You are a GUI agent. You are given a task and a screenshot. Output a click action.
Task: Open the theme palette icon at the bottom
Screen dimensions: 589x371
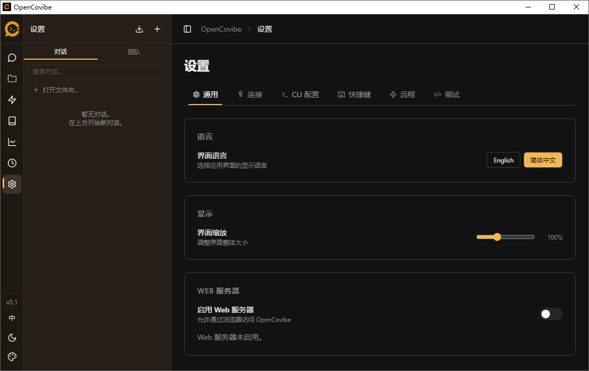(x=12, y=357)
